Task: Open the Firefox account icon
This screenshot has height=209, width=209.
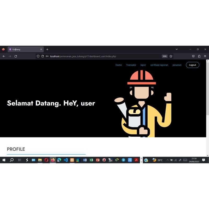Action: coord(199,56)
